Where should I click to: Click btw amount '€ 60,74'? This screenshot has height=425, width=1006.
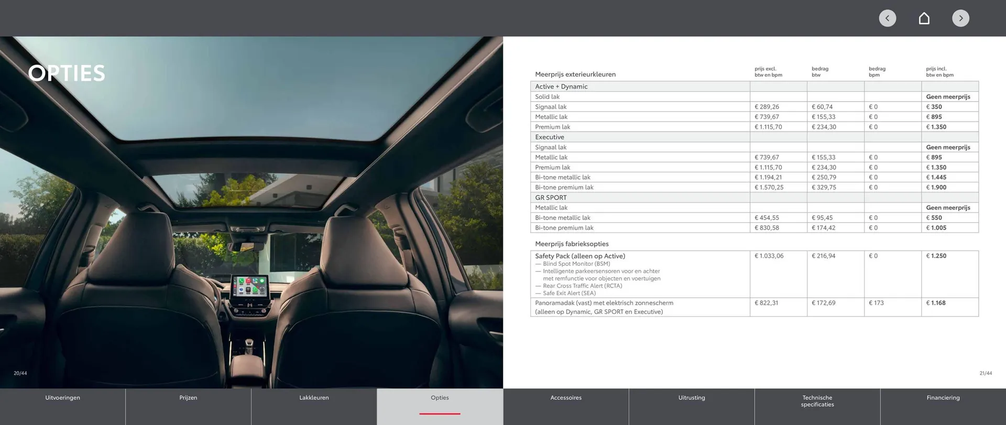(x=822, y=107)
